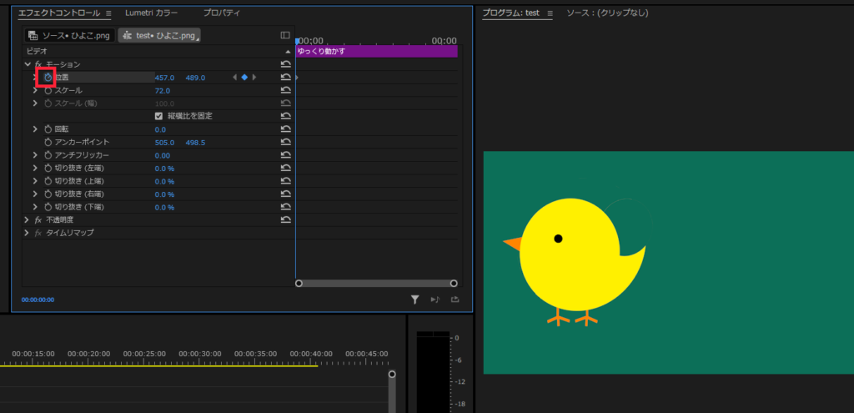Reset the 不透明度 effect
The width and height of the screenshot is (854, 413).
pos(286,219)
